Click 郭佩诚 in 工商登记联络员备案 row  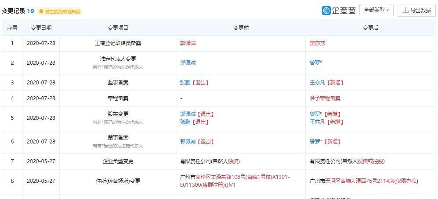188,43
